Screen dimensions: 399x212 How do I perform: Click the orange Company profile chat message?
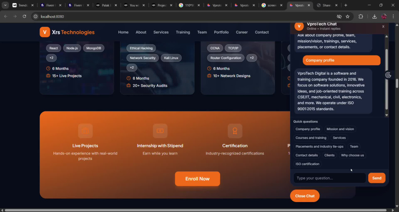(x=342, y=60)
